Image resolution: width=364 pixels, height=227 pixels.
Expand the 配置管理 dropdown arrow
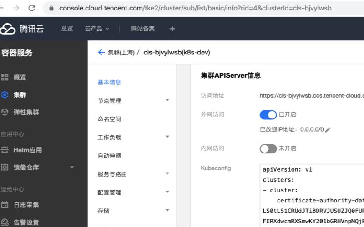pyautogui.click(x=167, y=192)
